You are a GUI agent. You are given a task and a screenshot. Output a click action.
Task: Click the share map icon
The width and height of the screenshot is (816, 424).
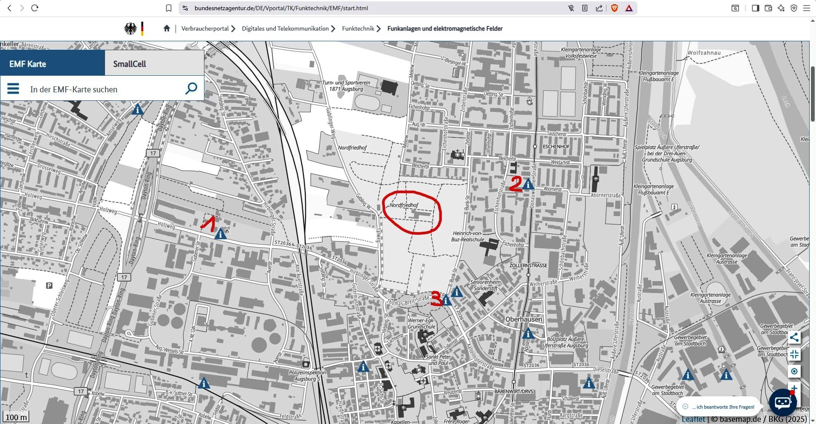click(x=794, y=338)
